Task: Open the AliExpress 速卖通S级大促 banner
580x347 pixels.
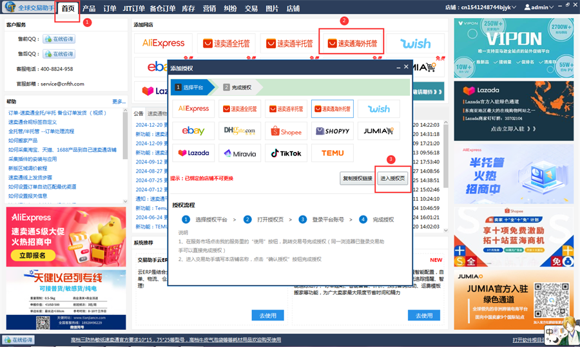Action: pos(66,236)
